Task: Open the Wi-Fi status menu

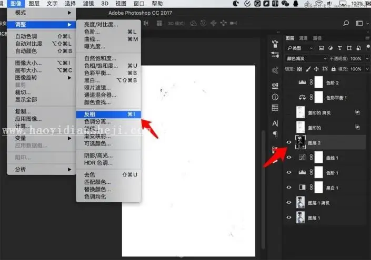Action: (x=319, y=3)
